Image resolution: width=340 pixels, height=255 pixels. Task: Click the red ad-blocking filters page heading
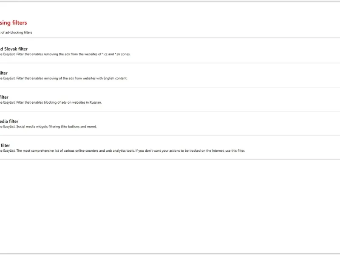coord(14,23)
